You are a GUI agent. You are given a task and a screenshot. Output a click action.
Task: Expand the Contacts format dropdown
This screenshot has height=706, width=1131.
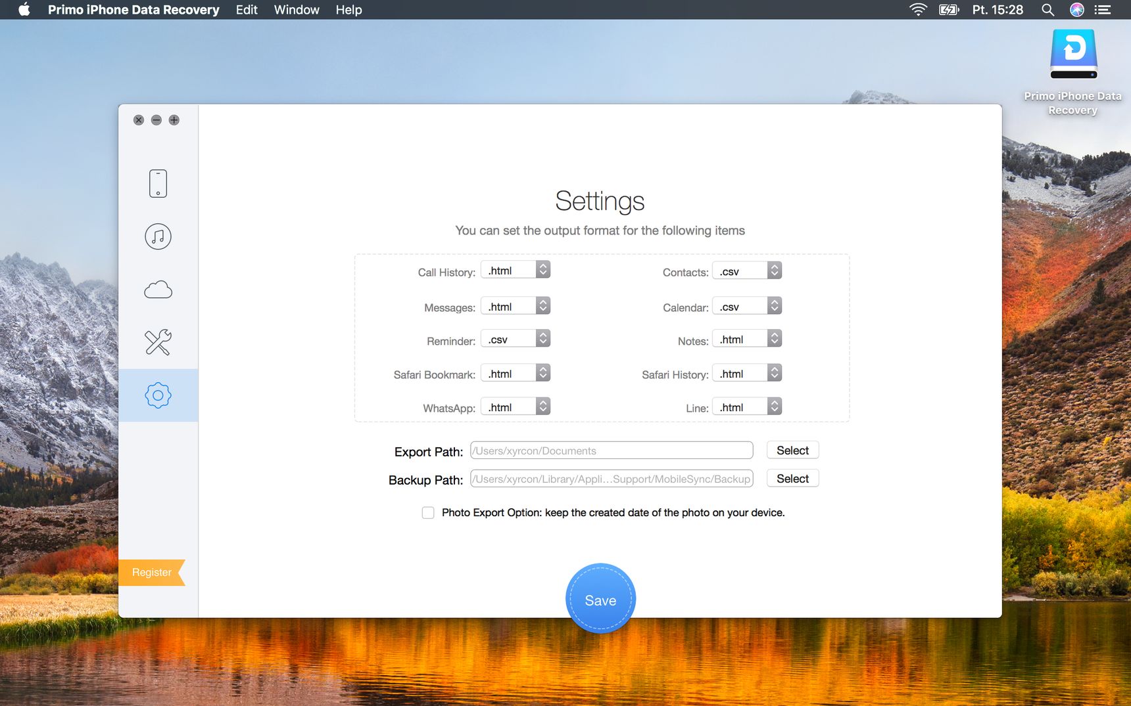tap(747, 271)
